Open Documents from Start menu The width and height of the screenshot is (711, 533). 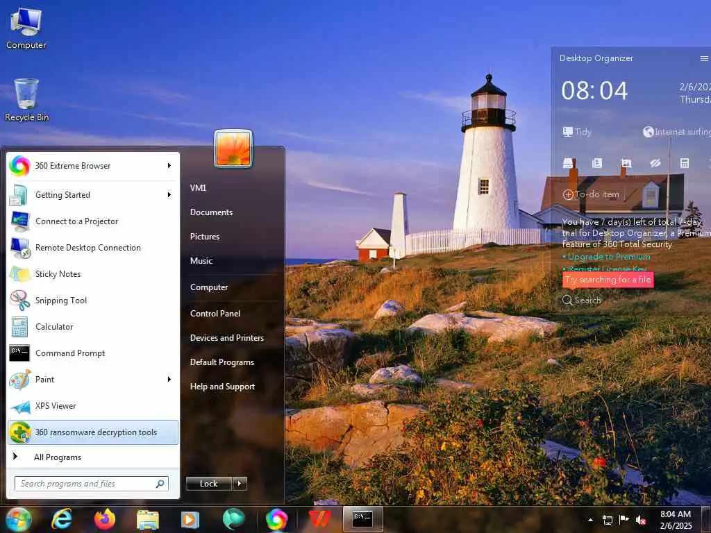tap(211, 212)
